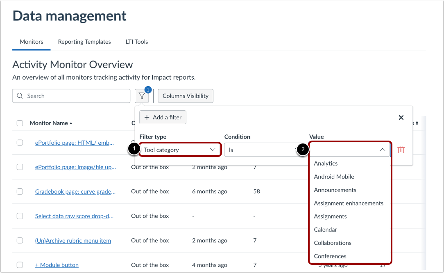
Task: Open the filter funnel icon
Action: coord(142,96)
